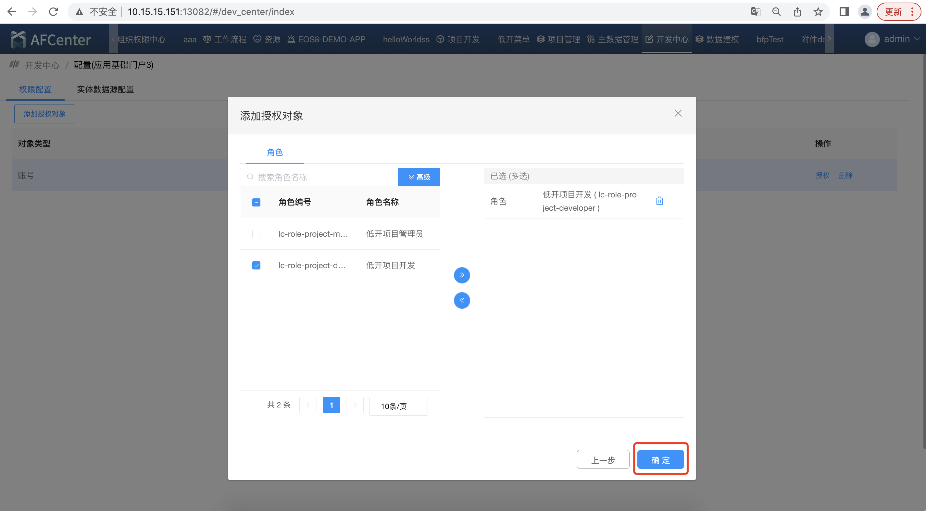Click the 开发中心 breadcrumb link
This screenshot has width=926, height=511.
[x=42, y=65]
